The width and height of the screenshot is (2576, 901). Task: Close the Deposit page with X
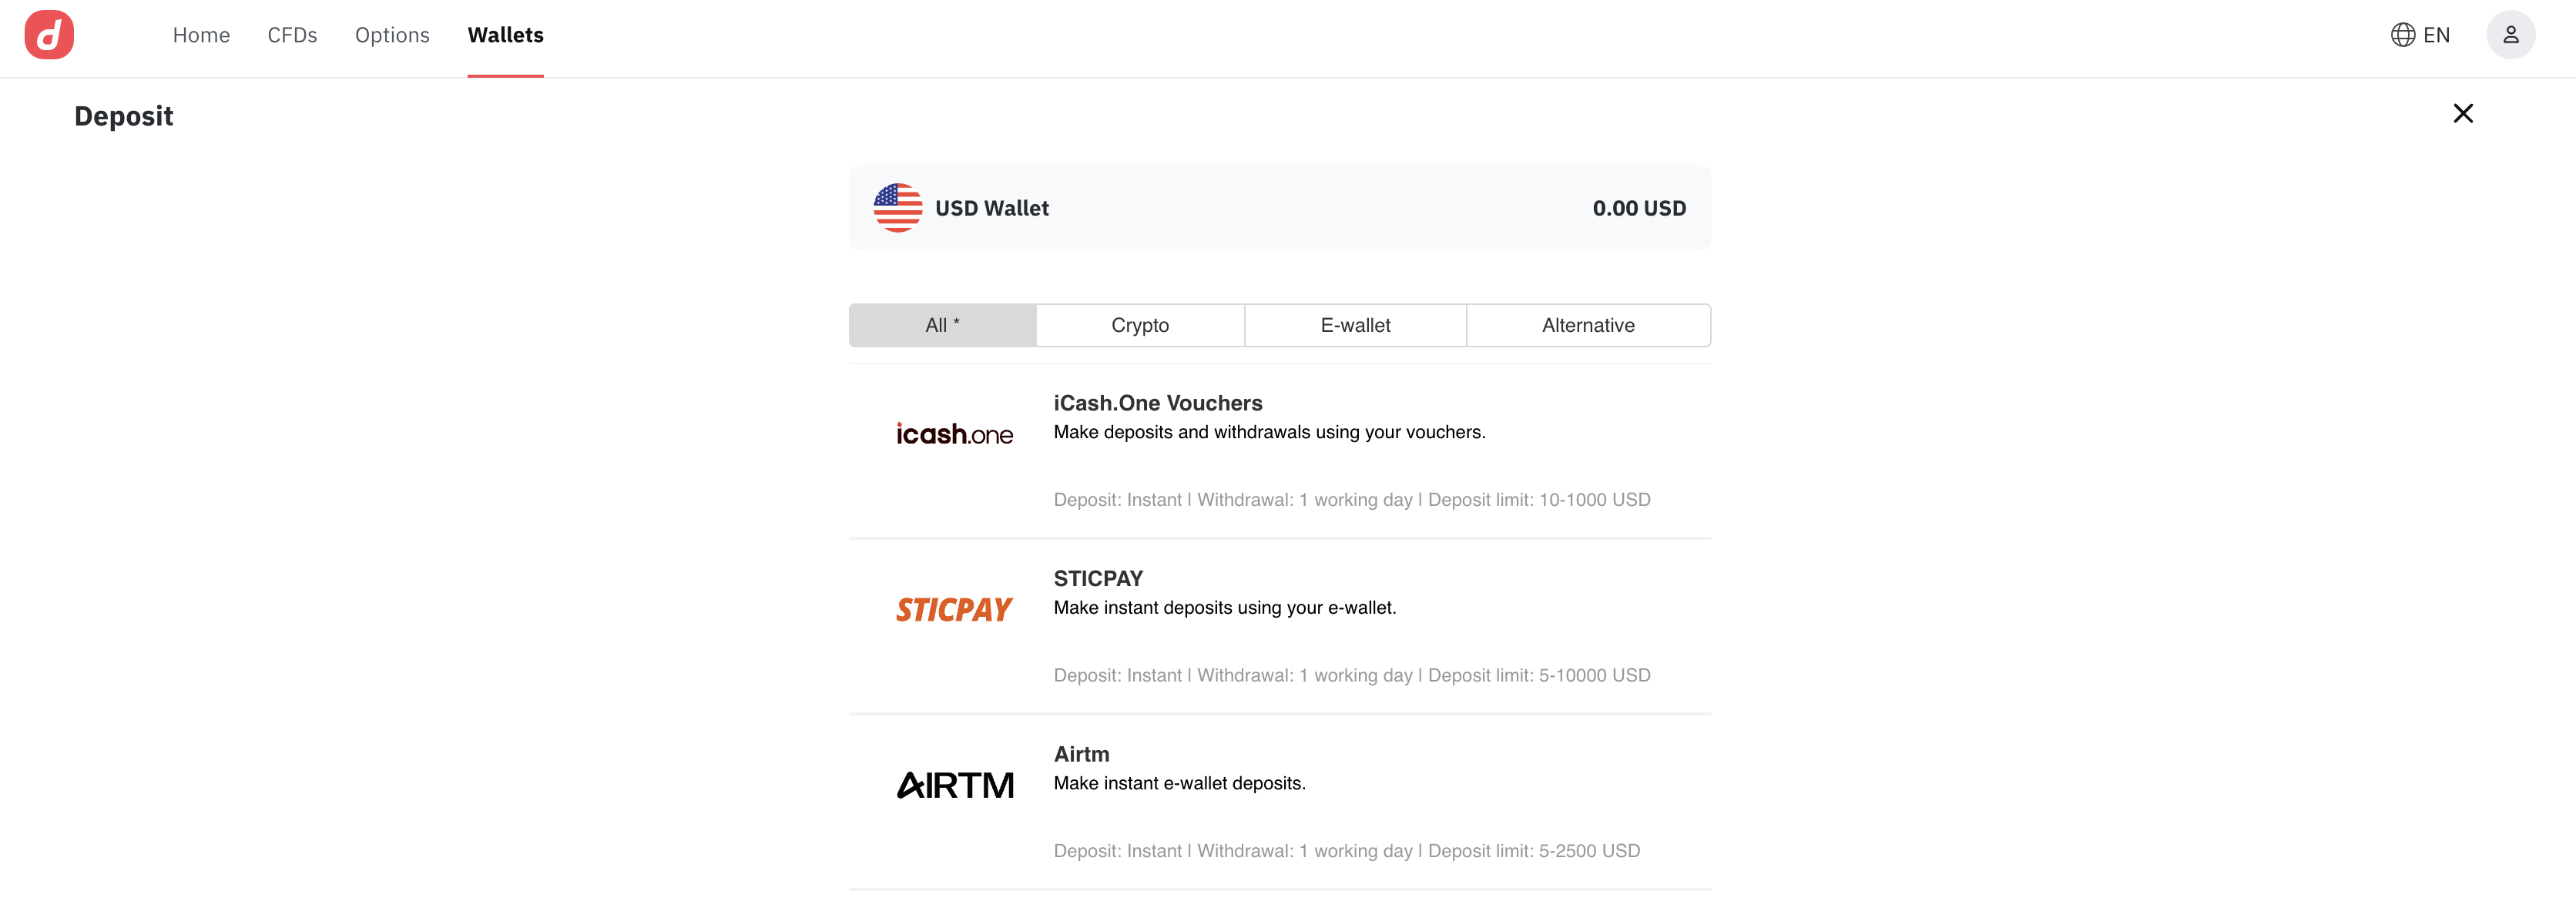point(2462,113)
